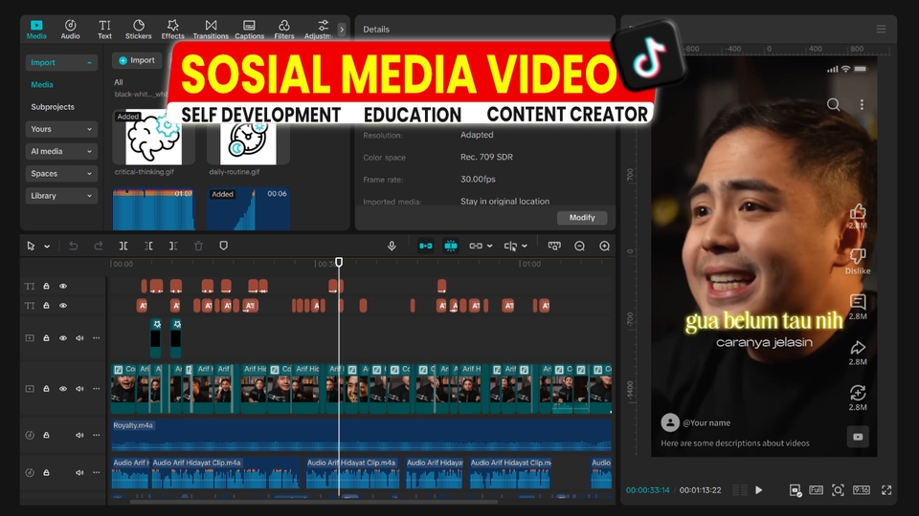Choose the Select pointer tool

31,247
